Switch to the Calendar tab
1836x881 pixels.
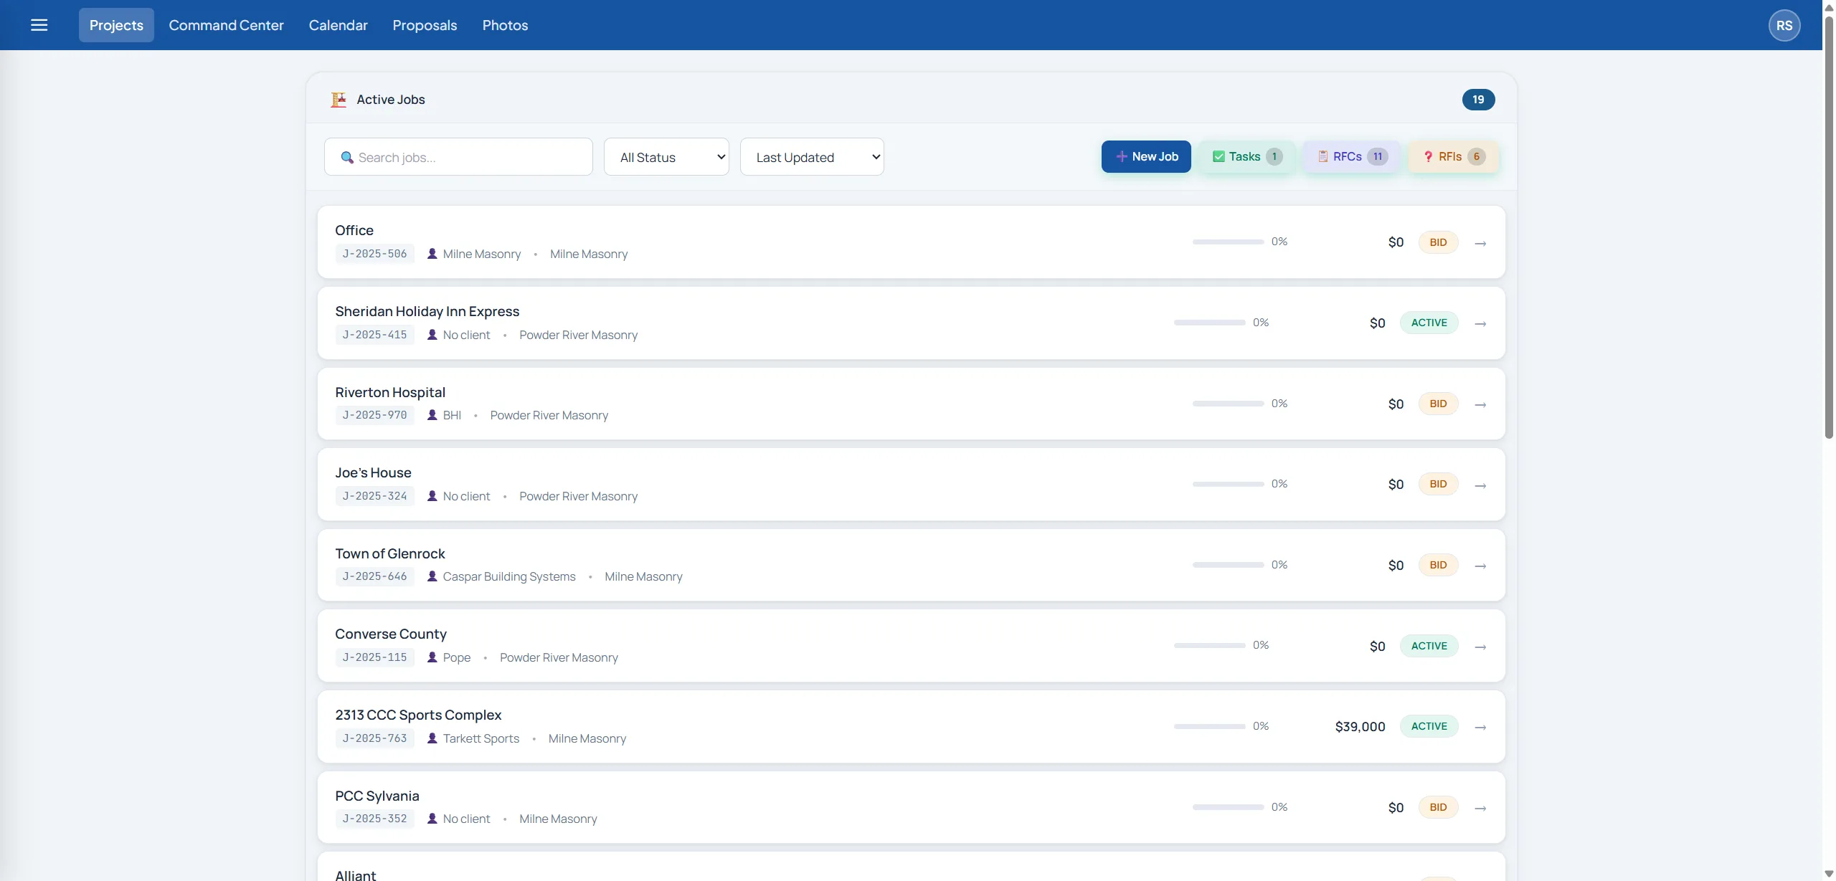338,24
